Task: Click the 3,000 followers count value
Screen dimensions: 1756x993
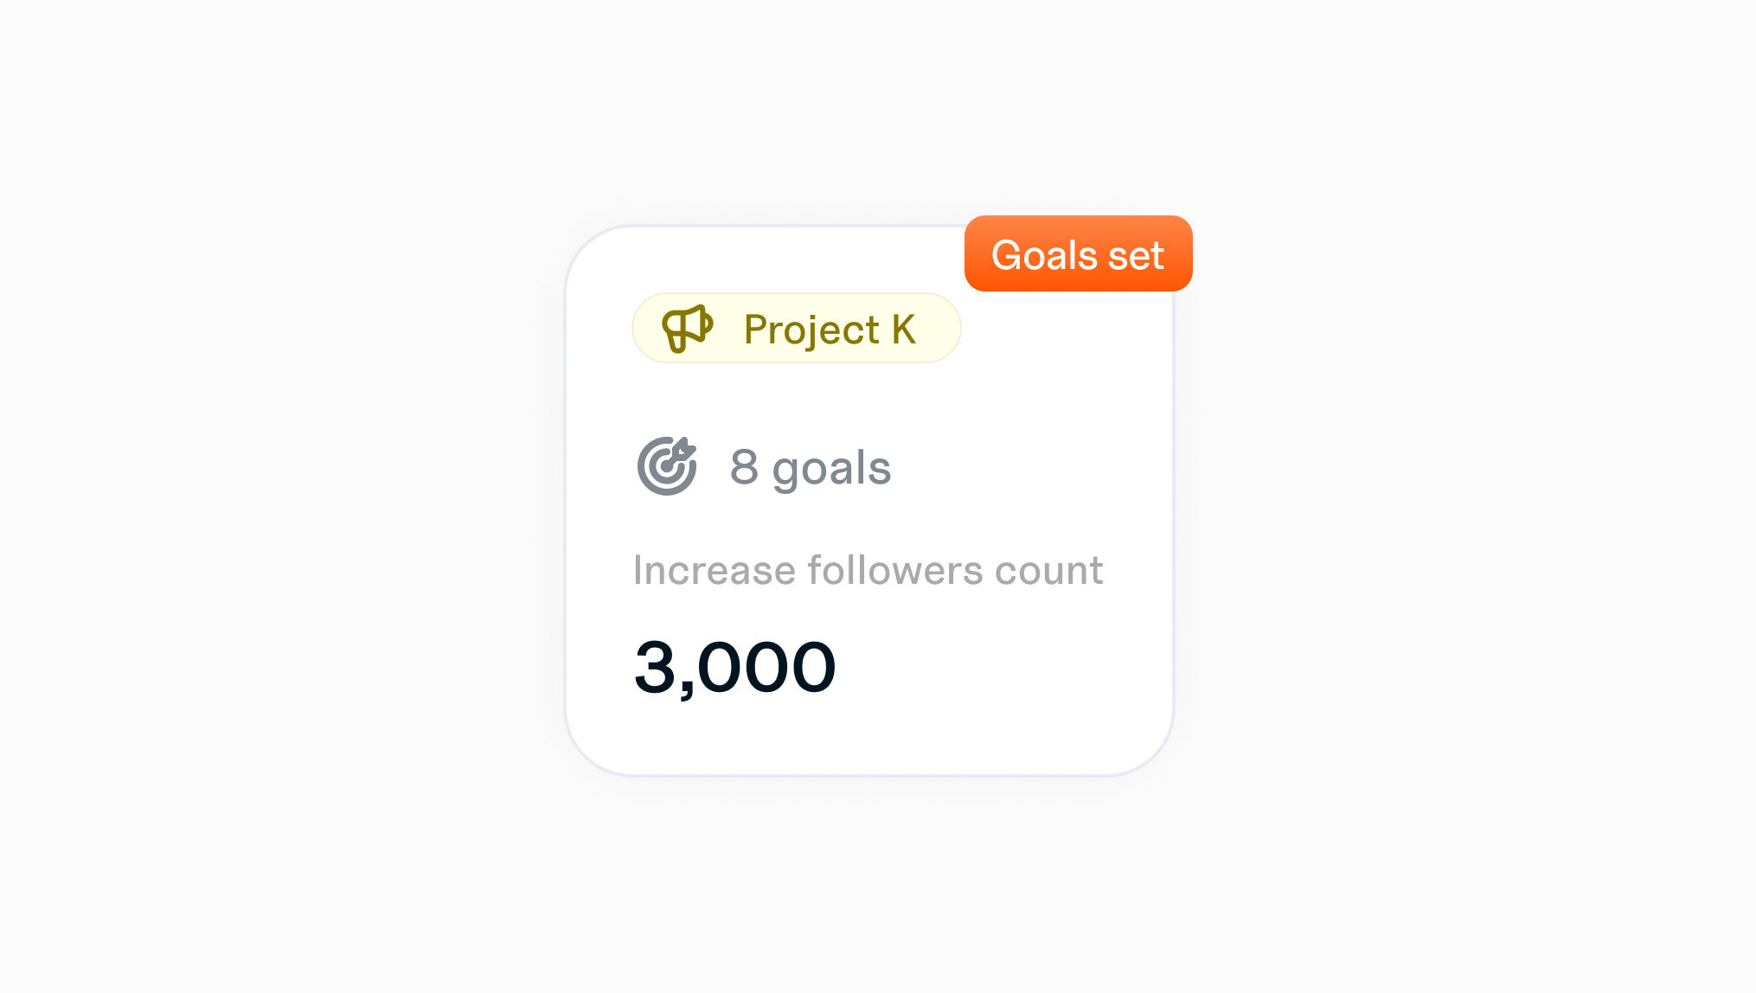Action: (x=735, y=663)
